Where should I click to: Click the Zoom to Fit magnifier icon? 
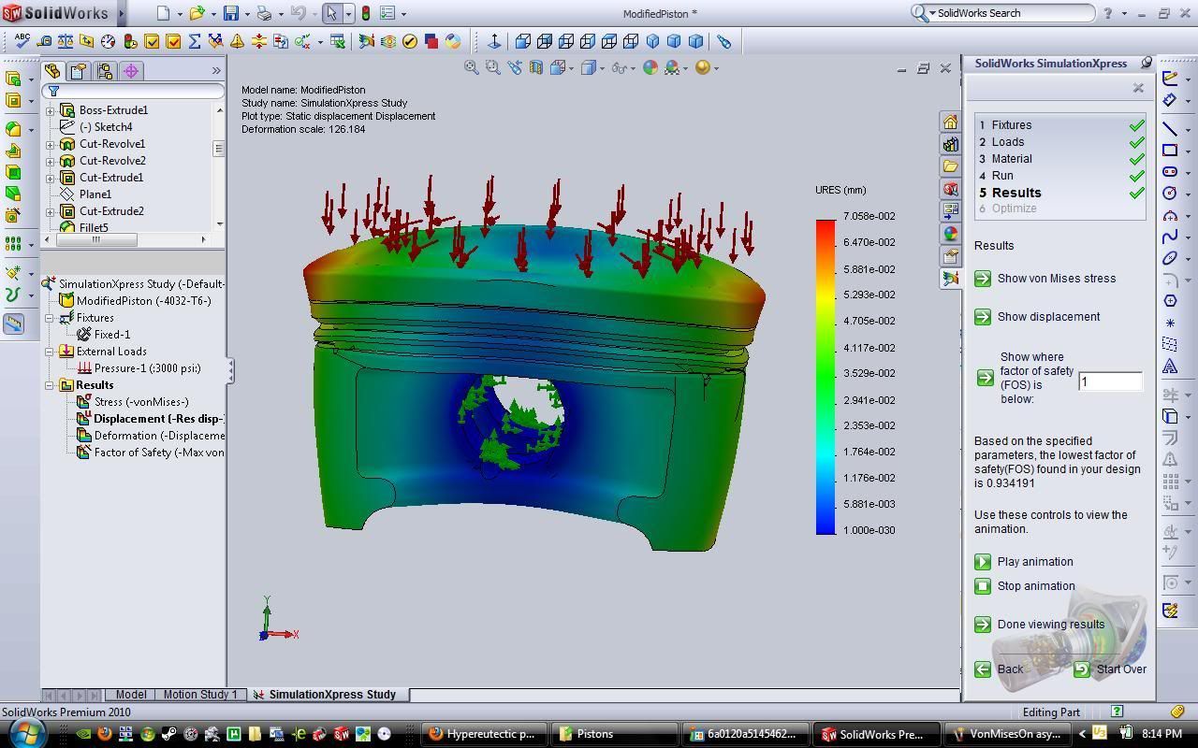tap(472, 67)
